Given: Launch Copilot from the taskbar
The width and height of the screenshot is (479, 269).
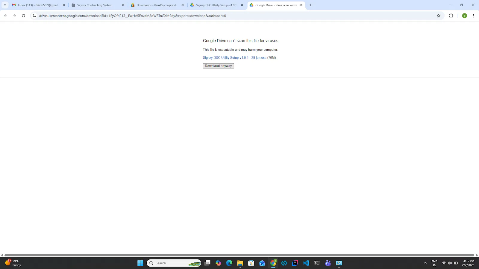Looking at the screenshot, I should point(218,263).
